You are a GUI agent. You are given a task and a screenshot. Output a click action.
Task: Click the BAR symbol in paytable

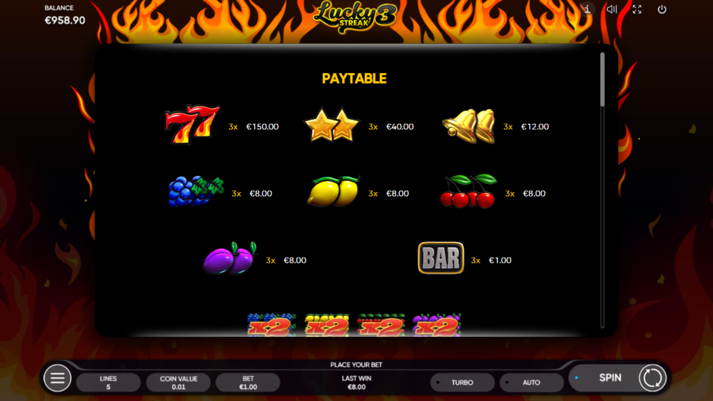pos(441,258)
